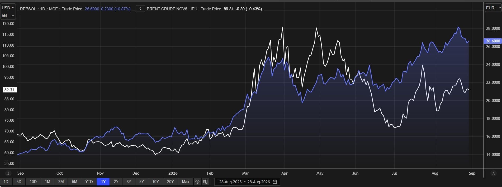Select the 3Y time range
The height and width of the screenshot is (187, 502).
[x=129, y=182]
